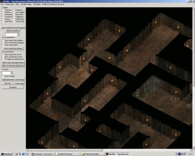The width and height of the screenshot is (195, 156).
Task: Launch Internet Explorer from quick launch
Action: [23, 154]
